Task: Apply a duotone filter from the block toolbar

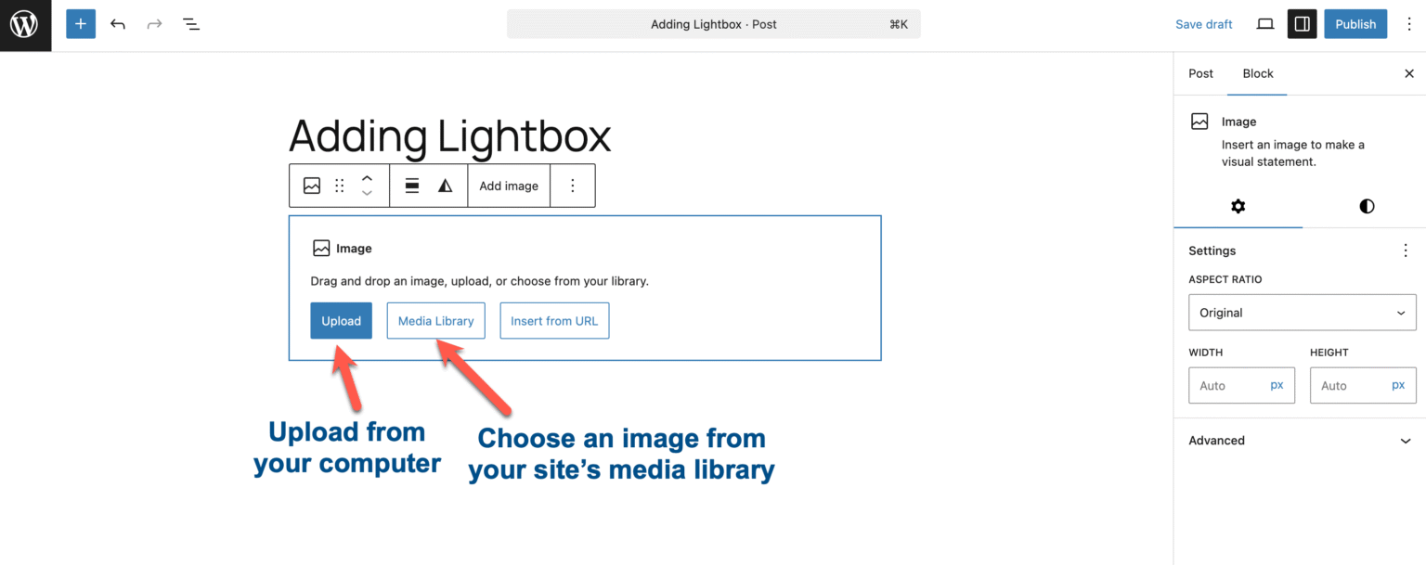Action: click(446, 186)
